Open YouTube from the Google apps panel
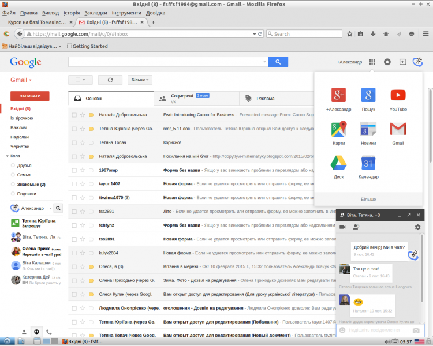Image resolution: width=433 pixels, height=346 pixels. 398,95
